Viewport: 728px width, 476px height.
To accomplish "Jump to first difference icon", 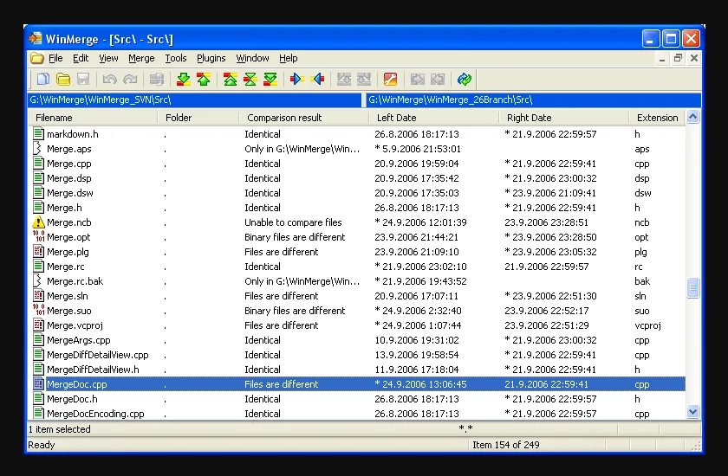I will tap(231, 80).
